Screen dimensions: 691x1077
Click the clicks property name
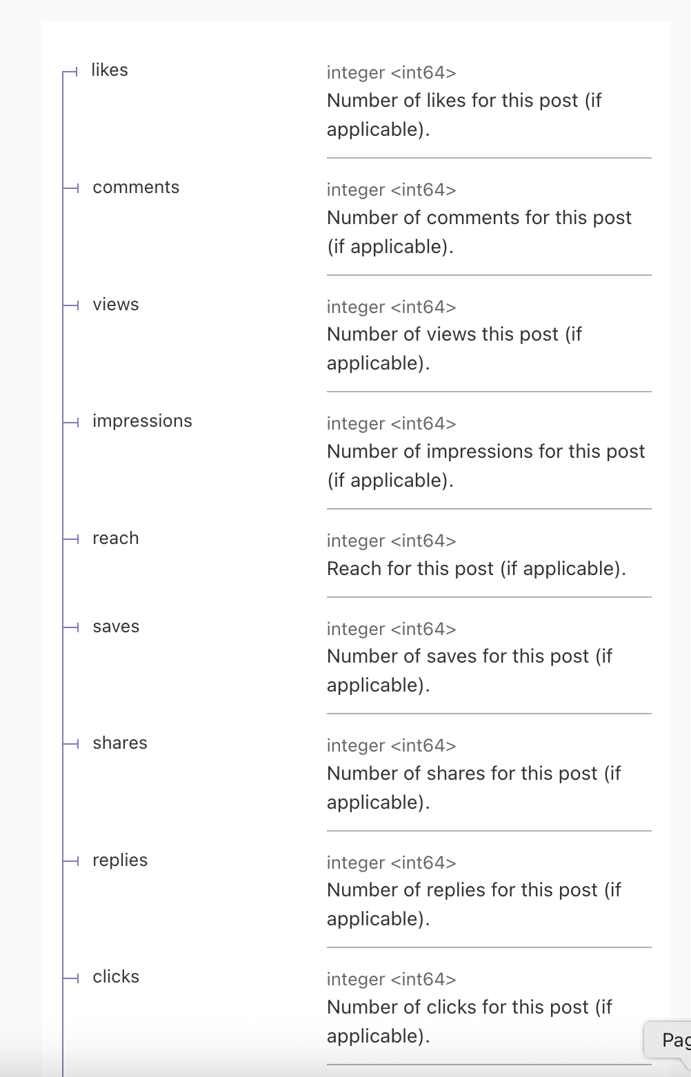click(116, 977)
